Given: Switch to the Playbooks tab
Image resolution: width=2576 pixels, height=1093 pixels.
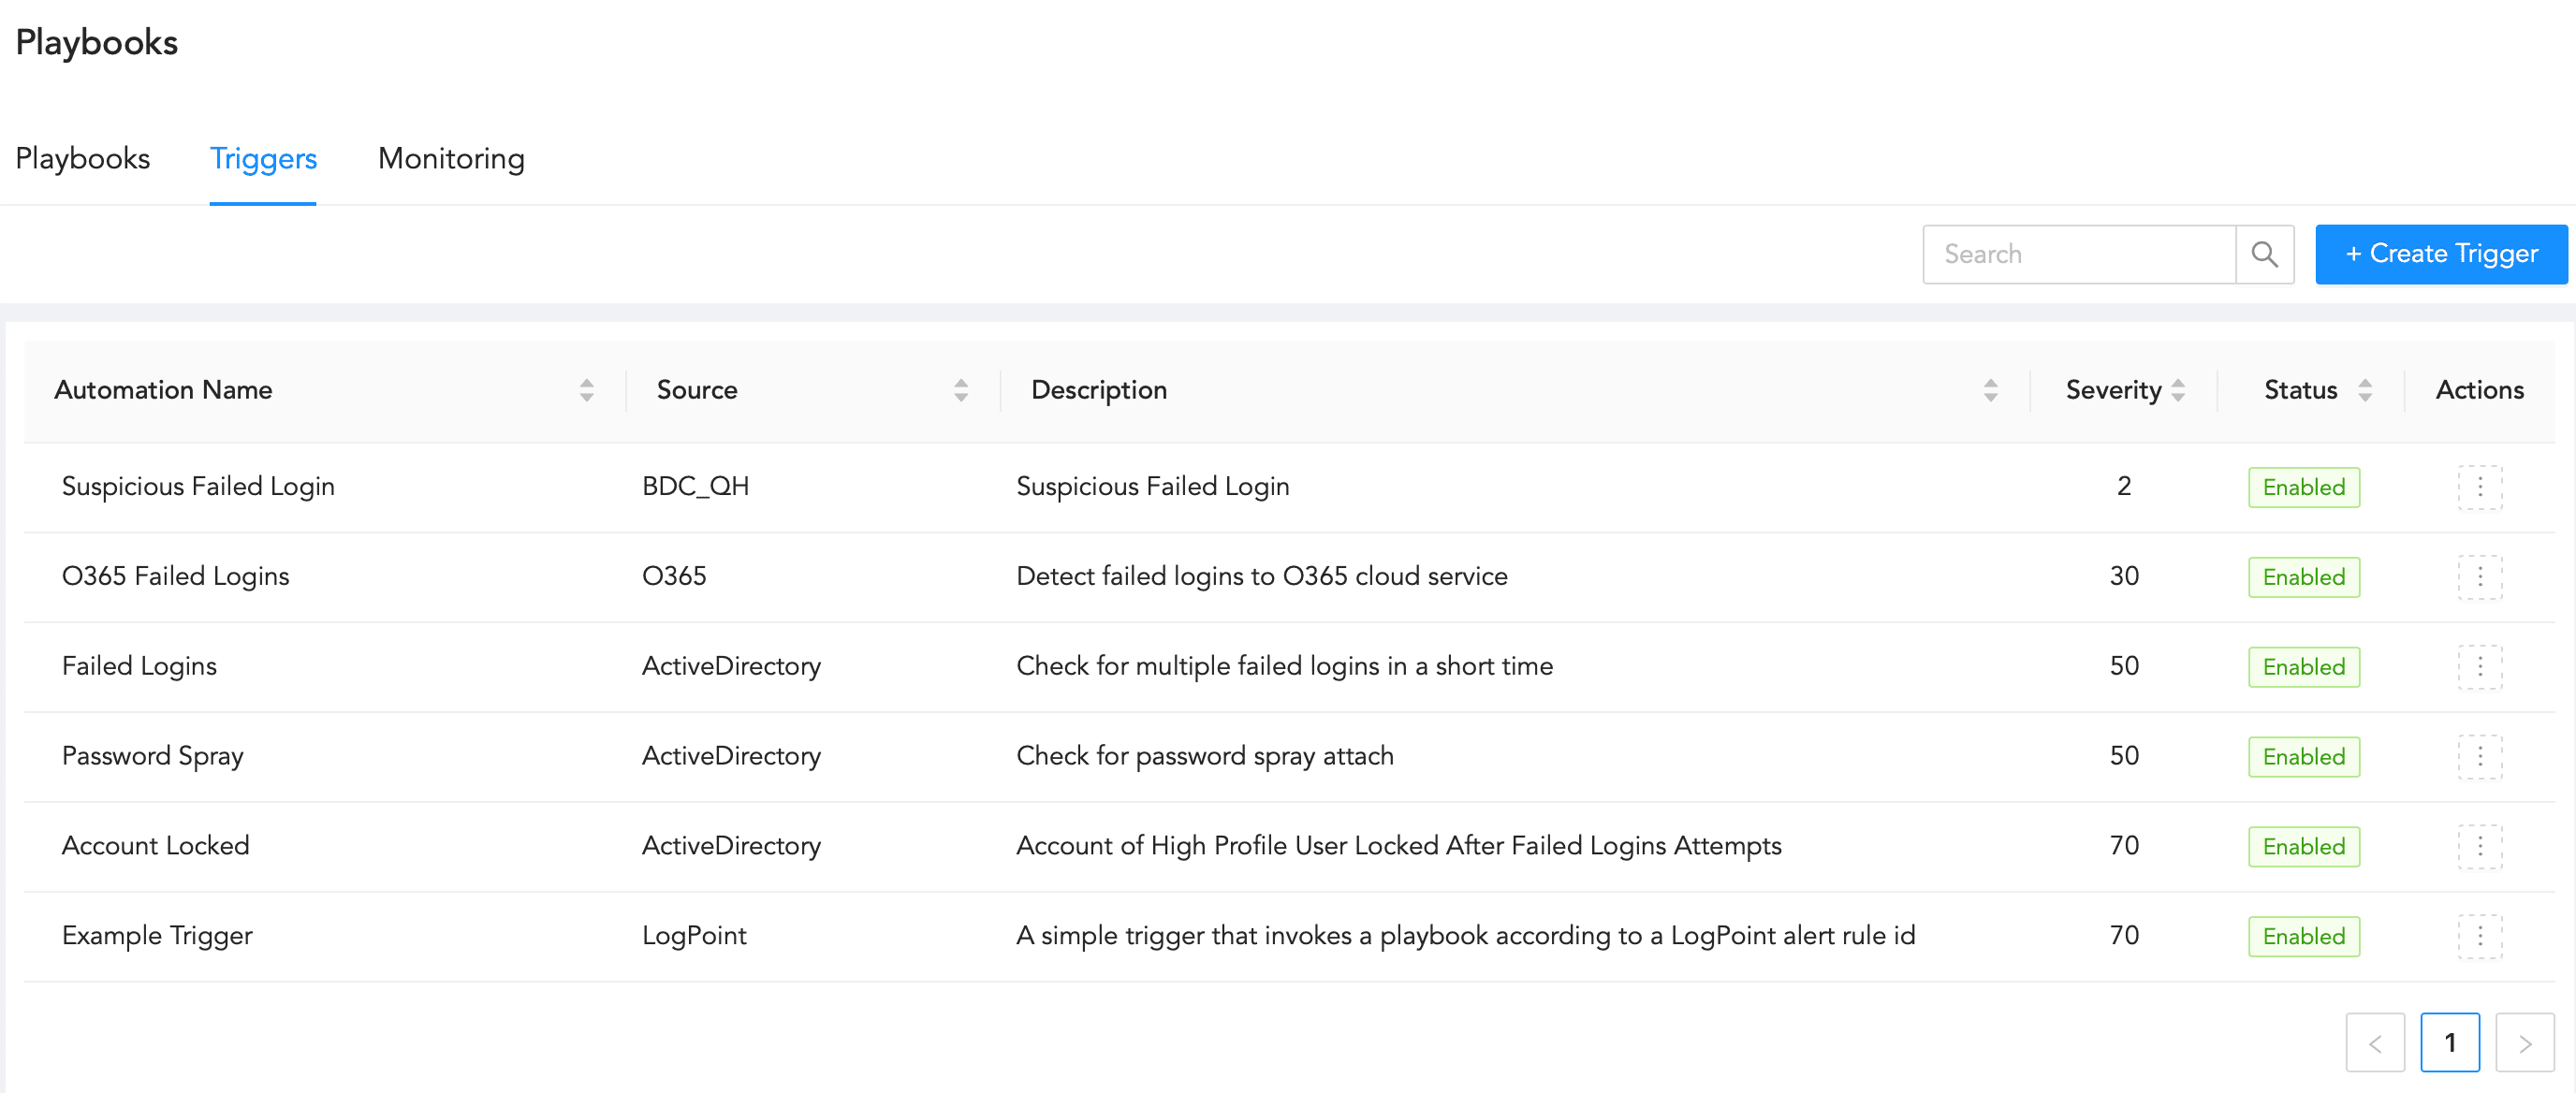Looking at the screenshot, I should [83, 159].
